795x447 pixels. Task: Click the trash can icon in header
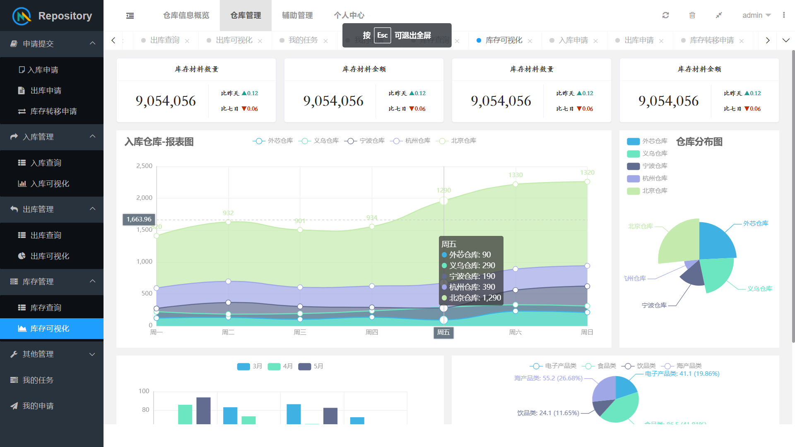692,15
